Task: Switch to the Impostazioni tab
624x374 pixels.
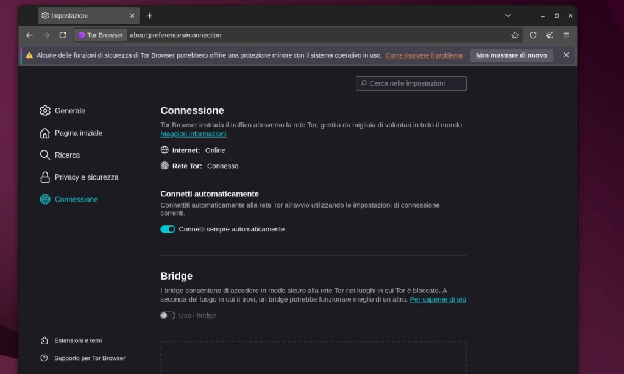Action: pos(79,15)
